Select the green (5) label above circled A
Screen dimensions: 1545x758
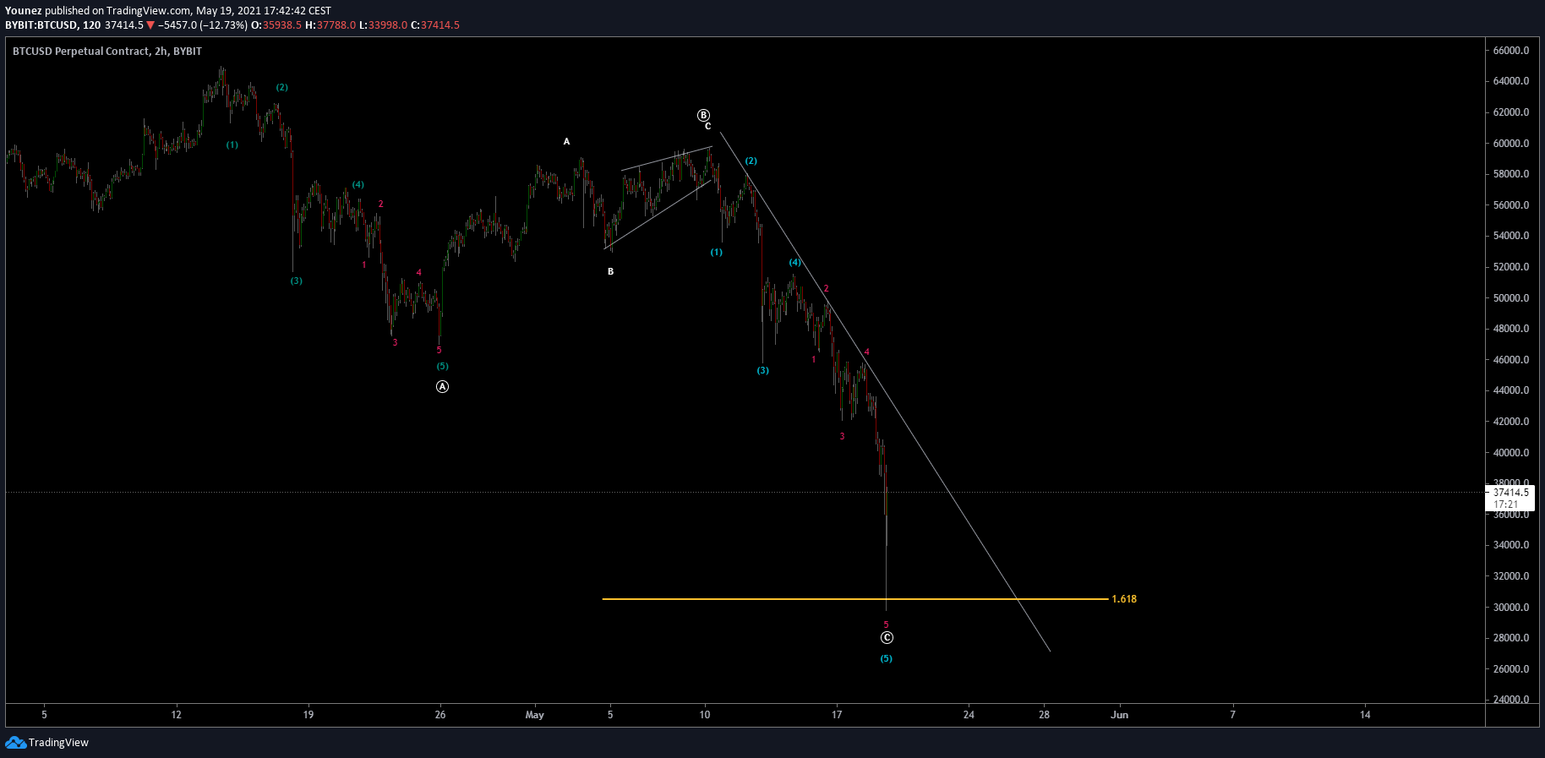[442, 367]
